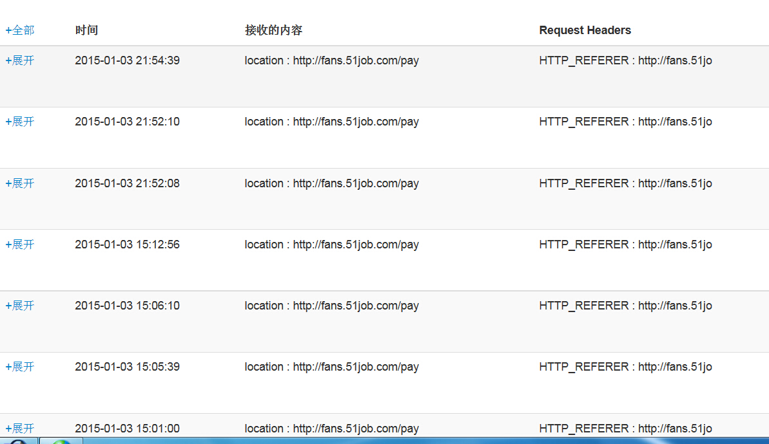Click the 接收的内容 column header
The height and width of the screenshot is (444, 769).
pos(274,30)
